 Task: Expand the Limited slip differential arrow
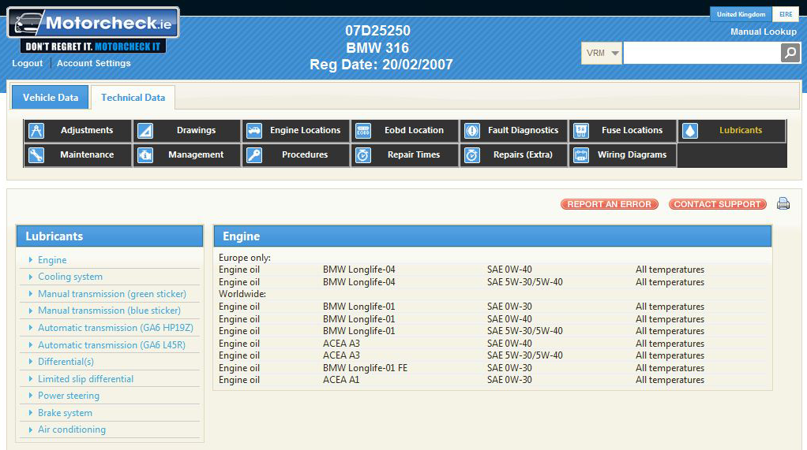click(x=30, y=378)
